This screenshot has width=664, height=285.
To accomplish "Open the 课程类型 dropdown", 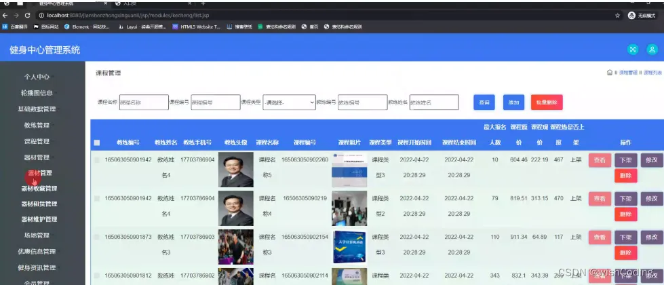I will coord(289,102).
